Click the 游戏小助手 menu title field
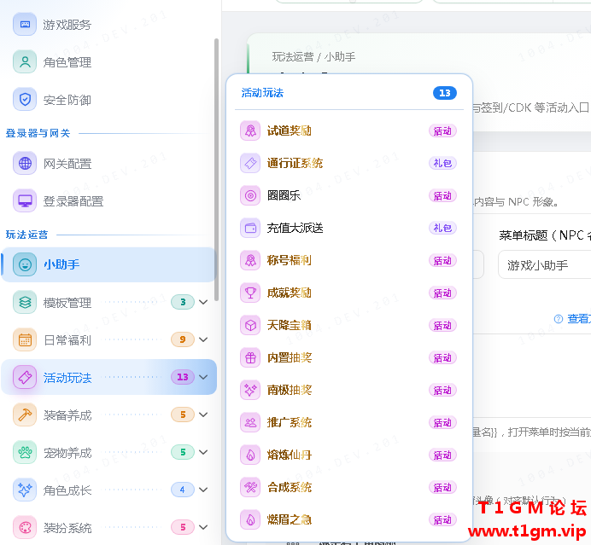 pyautogui.click(x=545, y=265)
